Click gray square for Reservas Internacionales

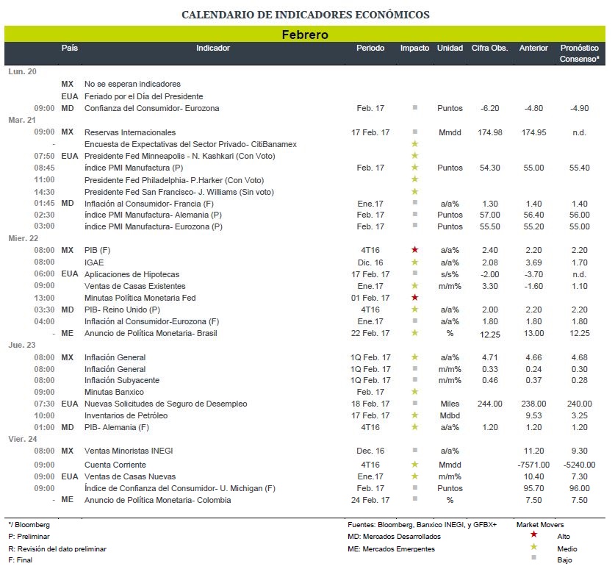(x=415, y=132)
